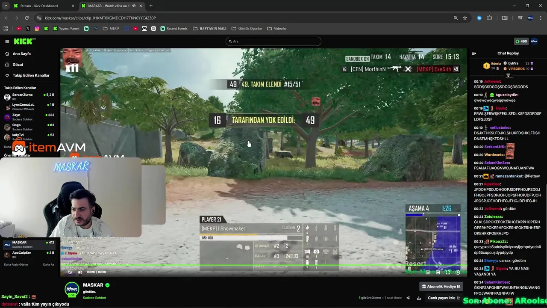Image resolution: width=547 pixels, height=308 pixels.
Task: Switch player to theater mode
Action: click(x=438, y=272)
